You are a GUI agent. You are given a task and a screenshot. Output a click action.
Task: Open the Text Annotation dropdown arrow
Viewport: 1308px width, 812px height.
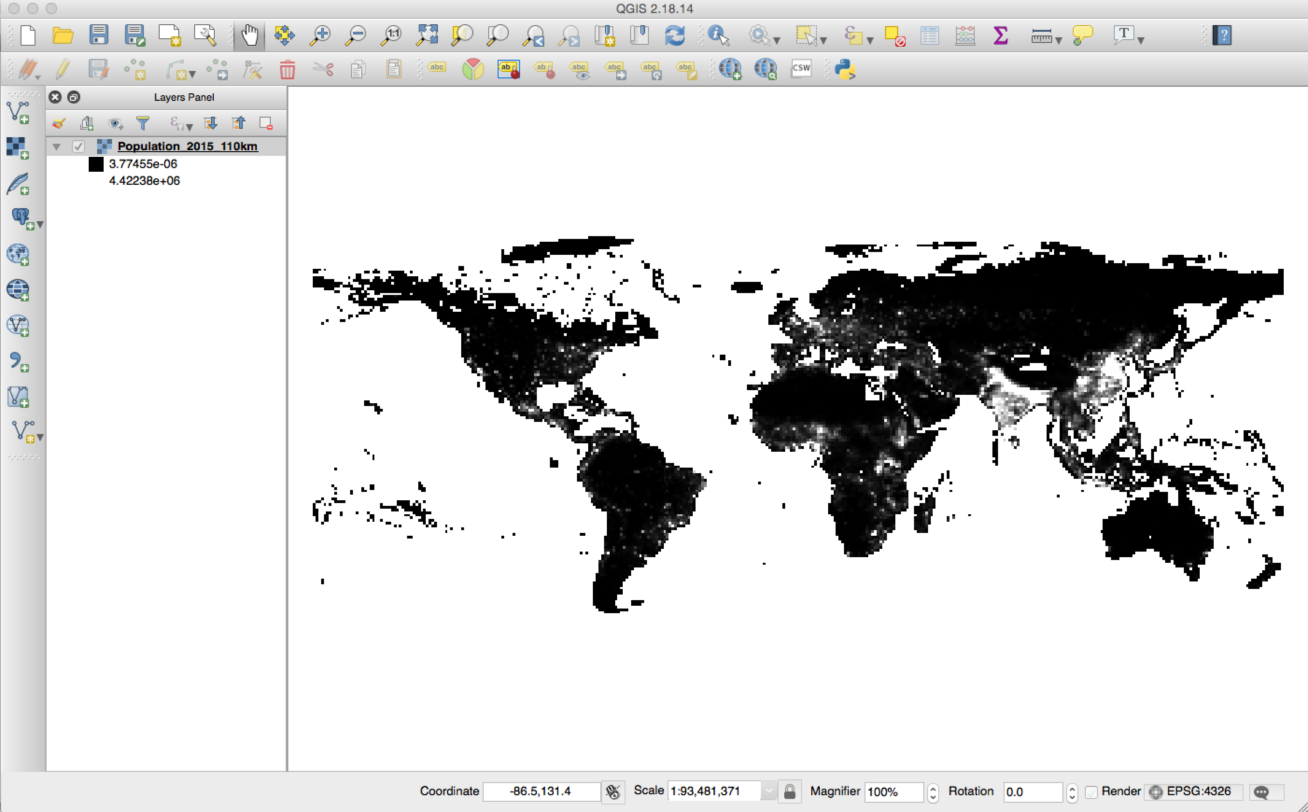[x=1141, y=40]
